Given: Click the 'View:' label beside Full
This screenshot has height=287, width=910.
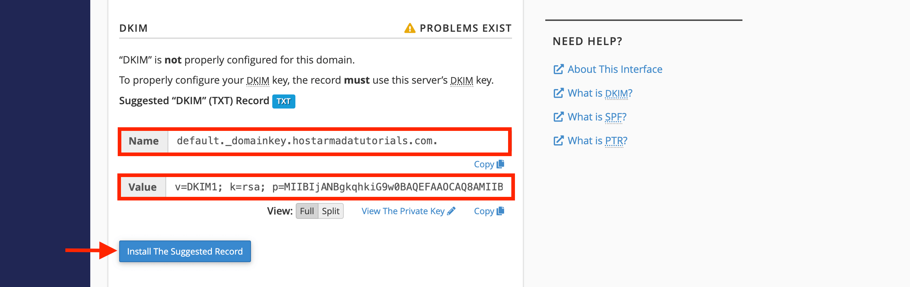Looking at the screenshot, I should pos(280,211).
